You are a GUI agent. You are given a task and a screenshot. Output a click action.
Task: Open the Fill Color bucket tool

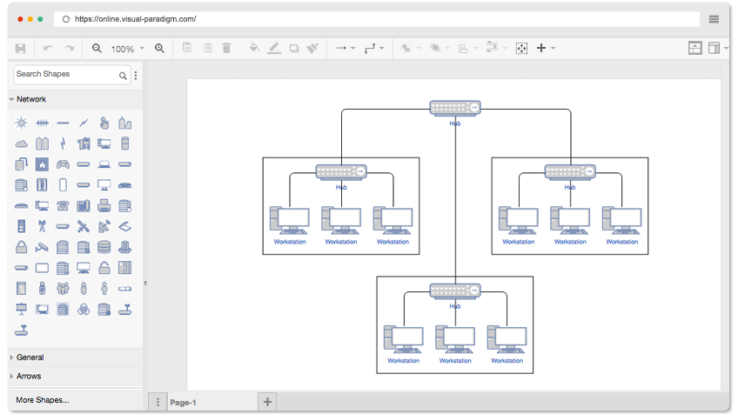point(254,48)
